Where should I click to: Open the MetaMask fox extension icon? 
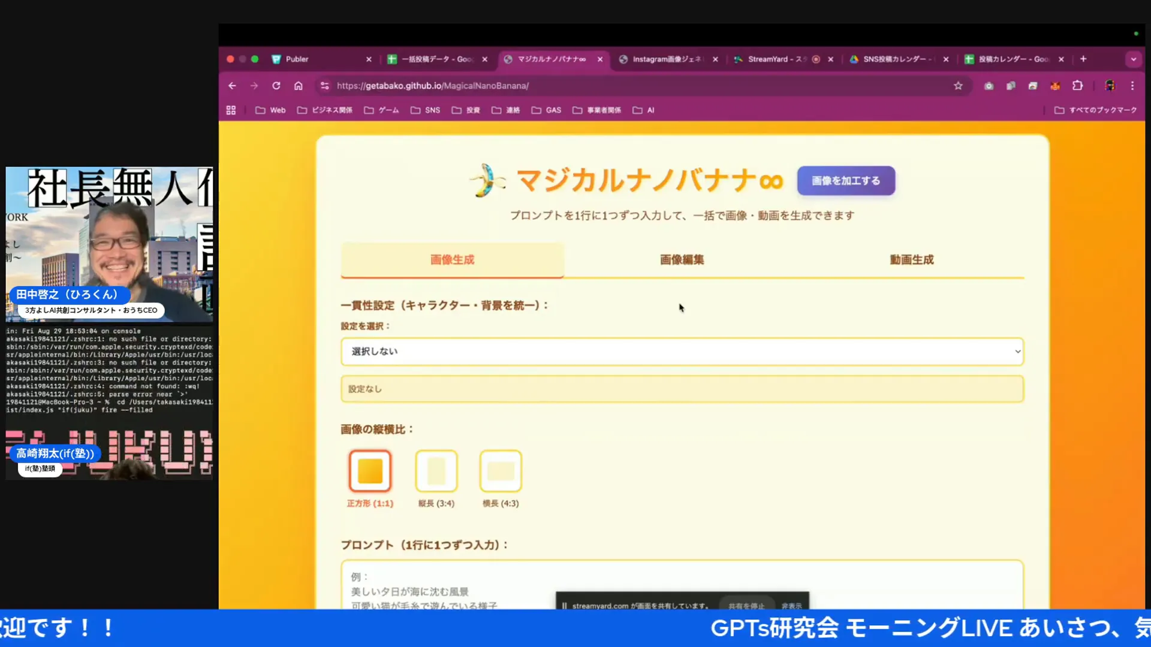1055,86
